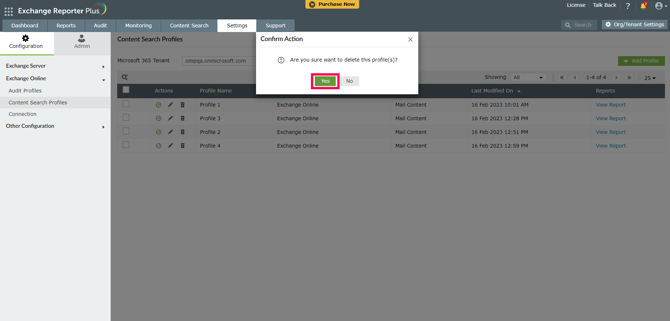Toggle the enabled status of Profile 1
This screenshot has height=321, width=670.
click(158, 105)
